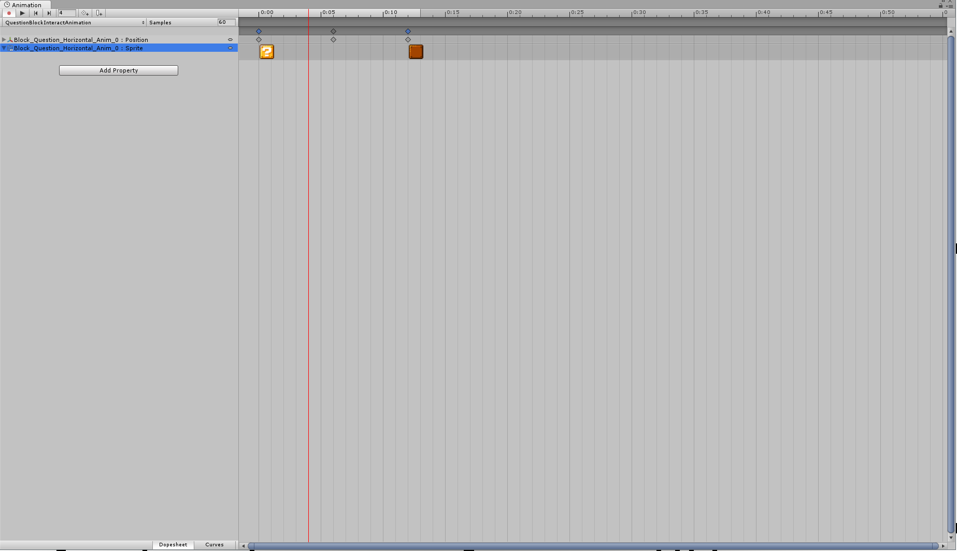Select the Block_Question_Horizontal_Anim_0 : Sprite row
Screen dimensions: 957x551
[119, 48]
